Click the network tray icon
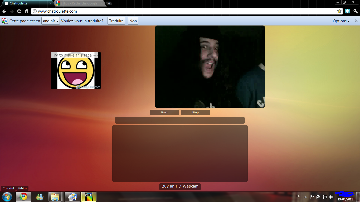360x202 pixels. [x=325, y=197]
